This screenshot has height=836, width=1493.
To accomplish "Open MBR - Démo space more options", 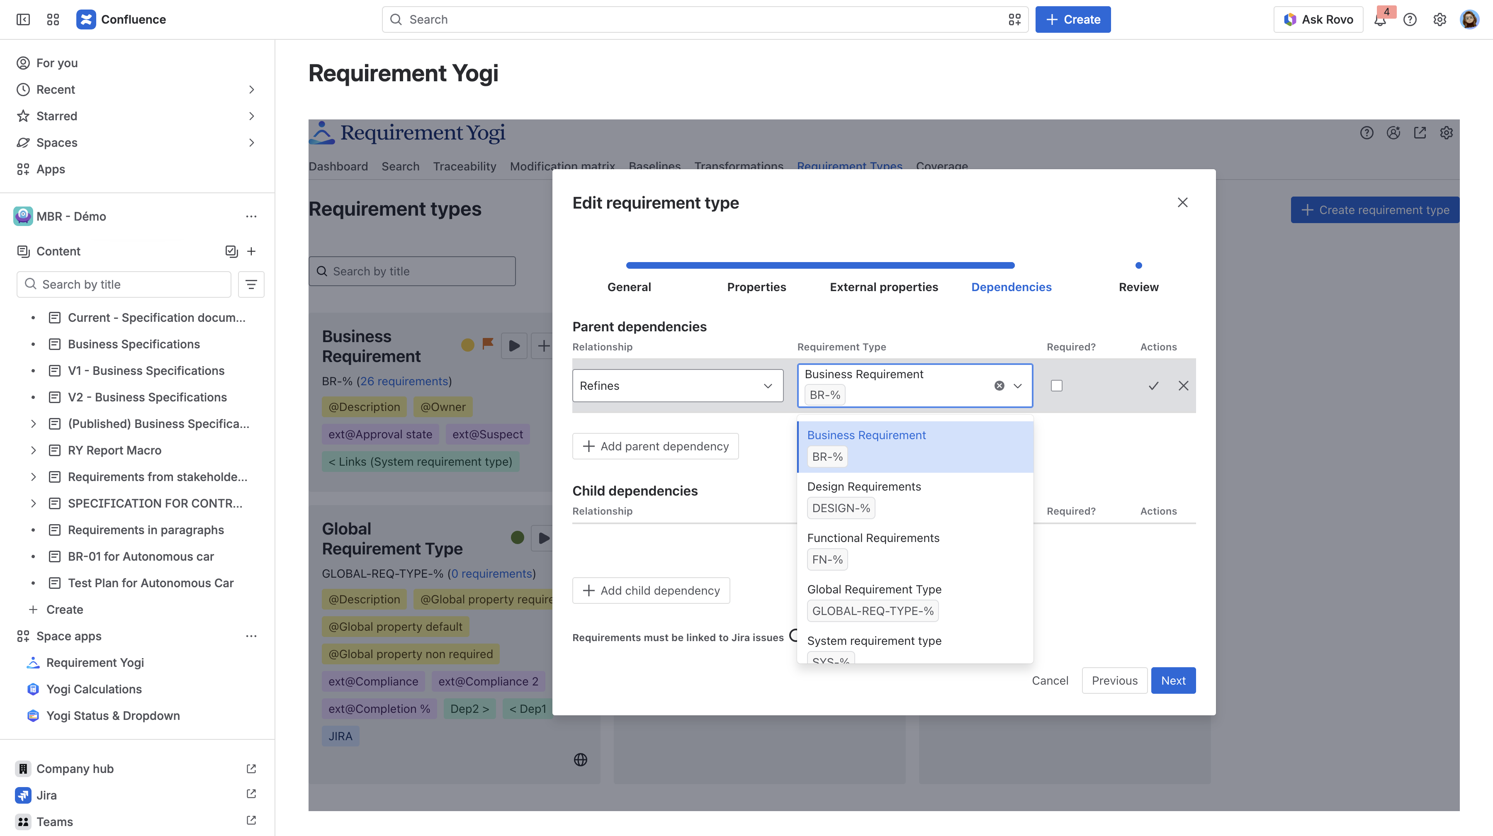I will point(251,216).
